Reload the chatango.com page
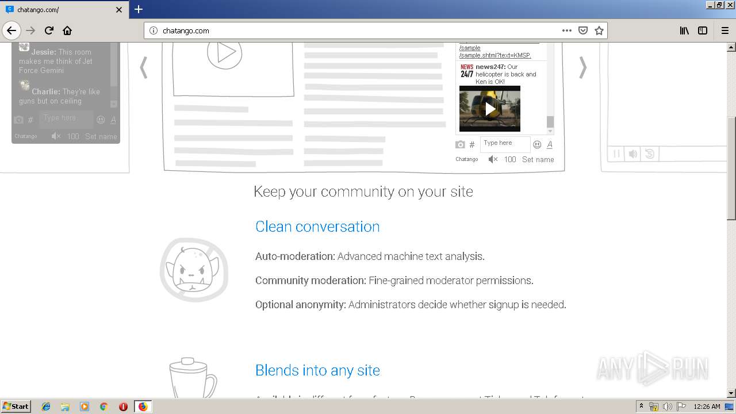This screenshot has height=414, width=736. tap(49, 30)
